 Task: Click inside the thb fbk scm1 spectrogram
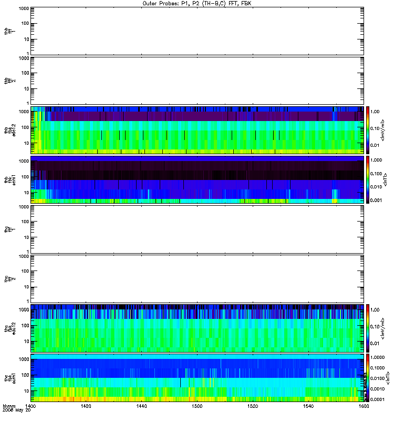[197, 179]
